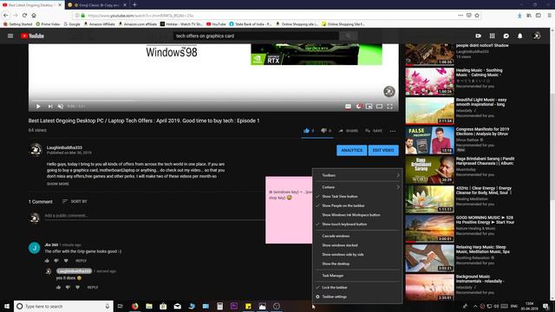Open the notifications bell

520,36
